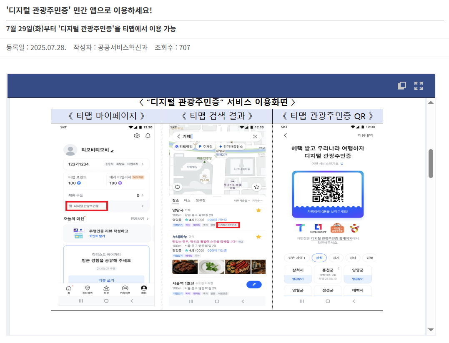This screenshot has height=343, width=449.
Task: Toggle the favorite star for 양탕국
Action: (x=258, y=210)
